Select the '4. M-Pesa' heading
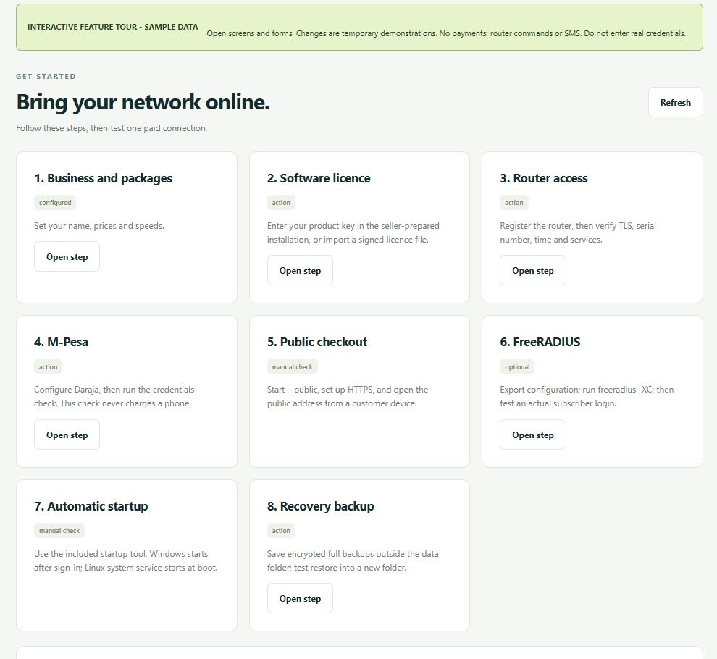This screenshot has height=659, width=717. pos(62,342)
